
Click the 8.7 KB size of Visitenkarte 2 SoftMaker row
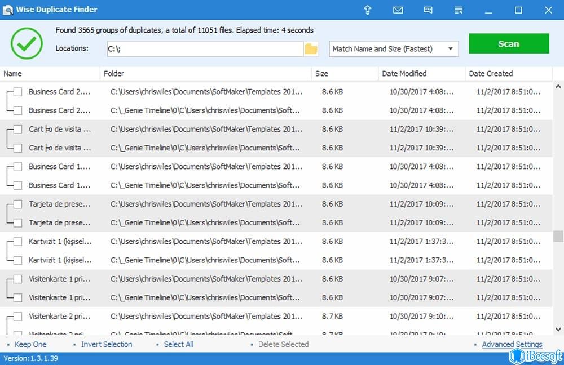point(332,316)
